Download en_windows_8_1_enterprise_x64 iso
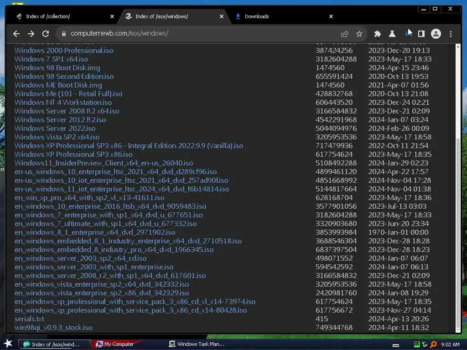The image size is (467, 350). point(95,232)
